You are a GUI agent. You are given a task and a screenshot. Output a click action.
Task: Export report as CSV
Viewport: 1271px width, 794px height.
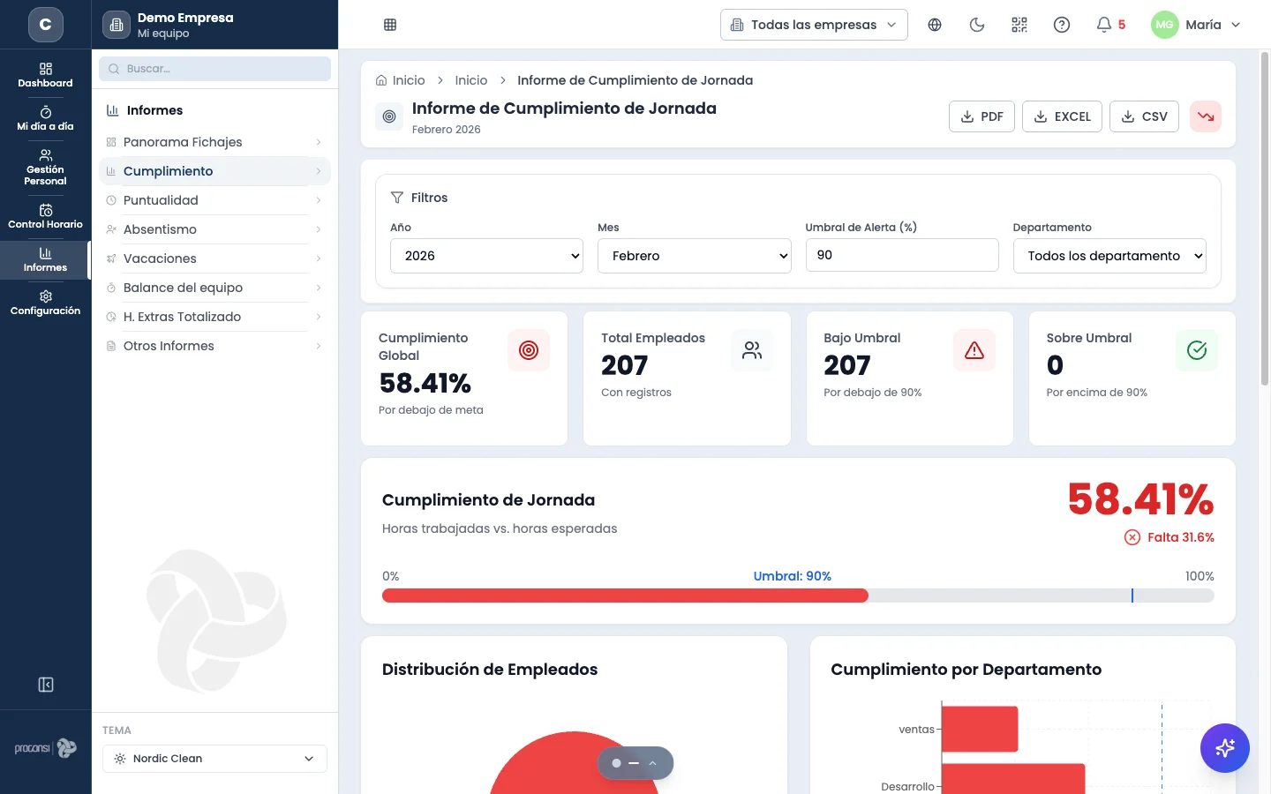pyautogui.click(x=1144, y=116)
